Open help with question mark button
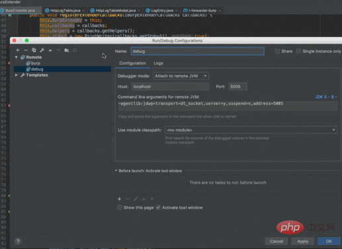This screenshot has width=342, height=249. click(18, 241)
